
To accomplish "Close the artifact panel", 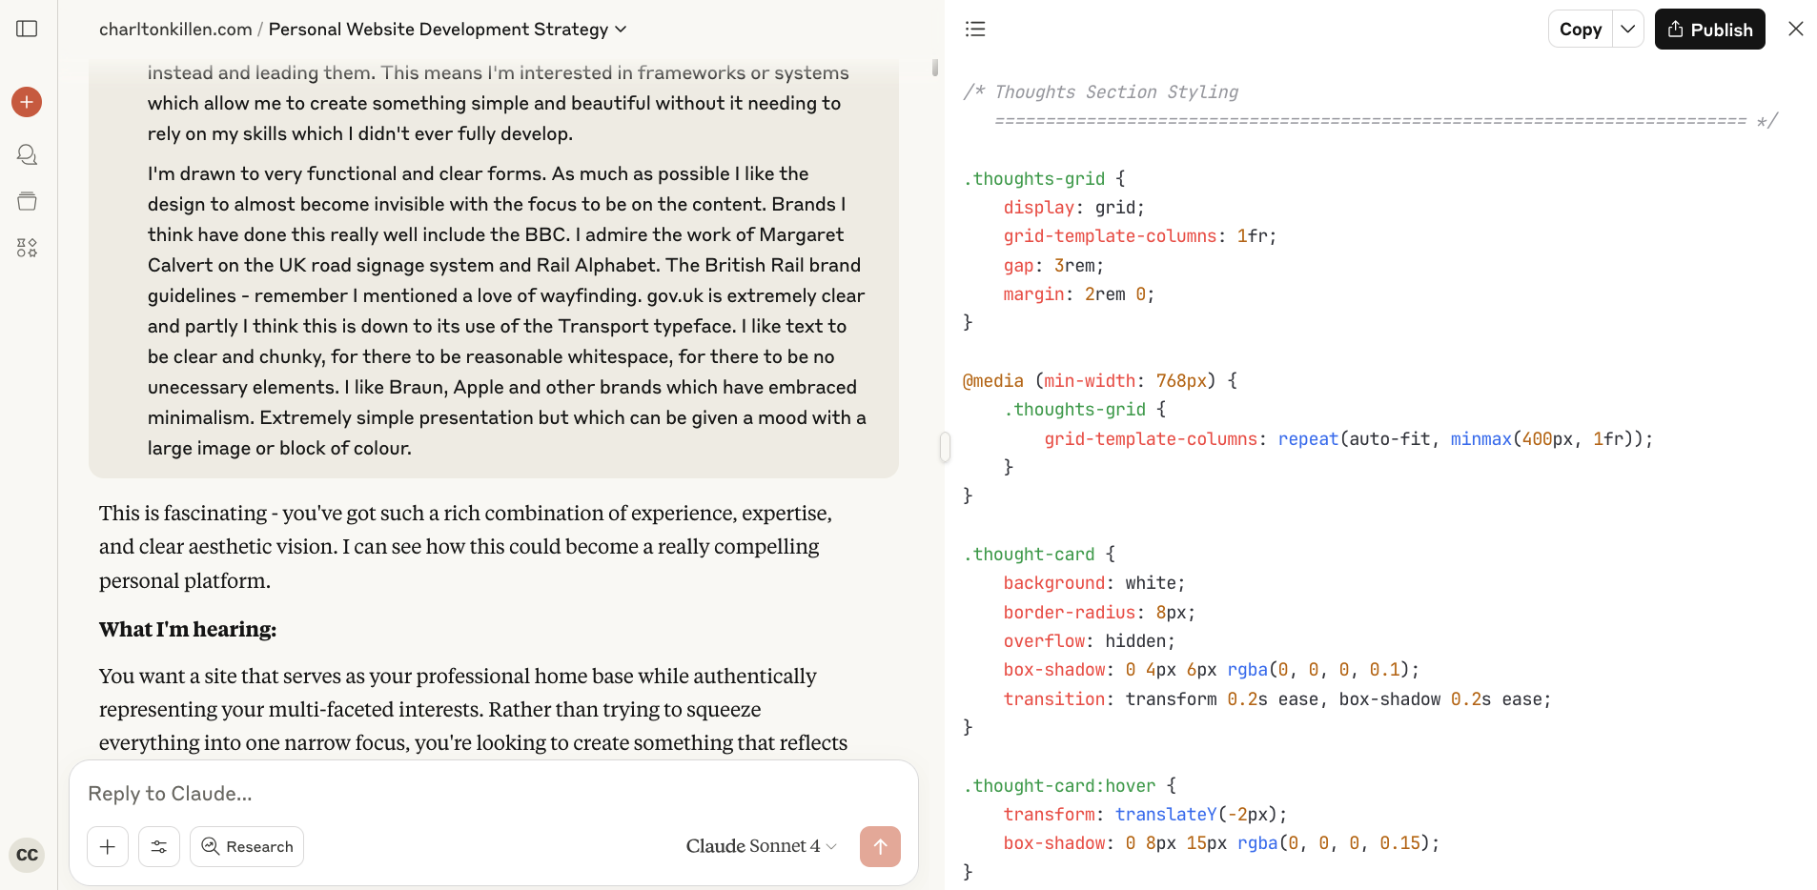I will [1796, 29].
